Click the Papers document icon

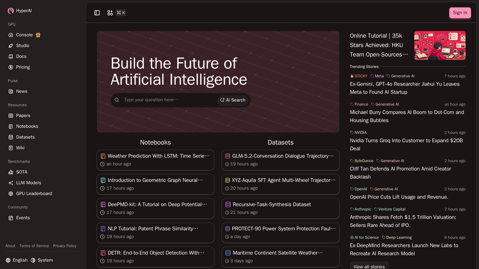[x=11, y=116]
